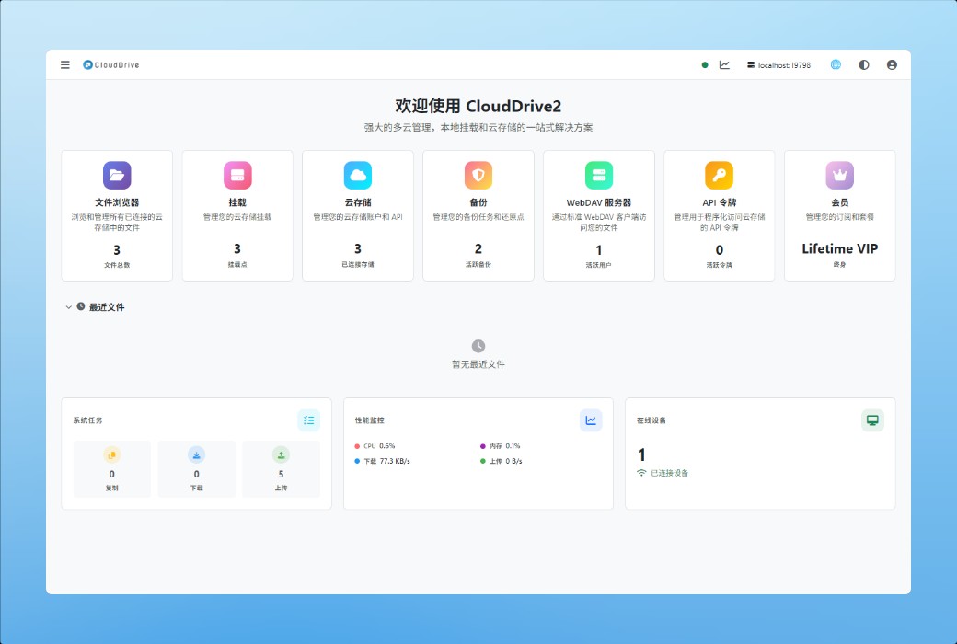Click the 活跃用户 count label
The image size is (957, 644).
[599, 265]
